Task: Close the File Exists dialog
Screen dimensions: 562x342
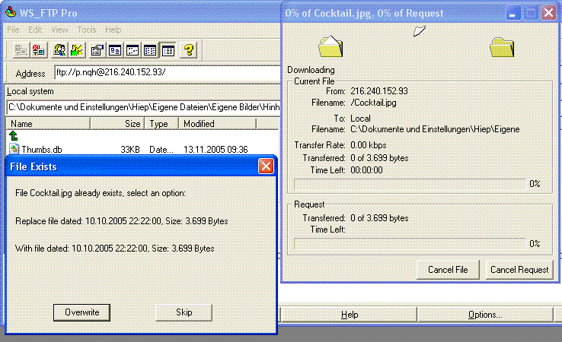Action: [266, 166]
